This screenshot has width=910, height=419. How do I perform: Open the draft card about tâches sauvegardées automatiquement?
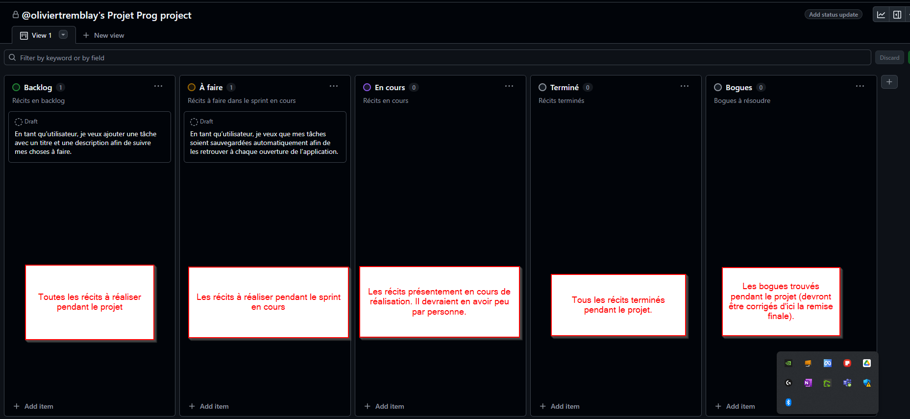(x=265, y=137)
